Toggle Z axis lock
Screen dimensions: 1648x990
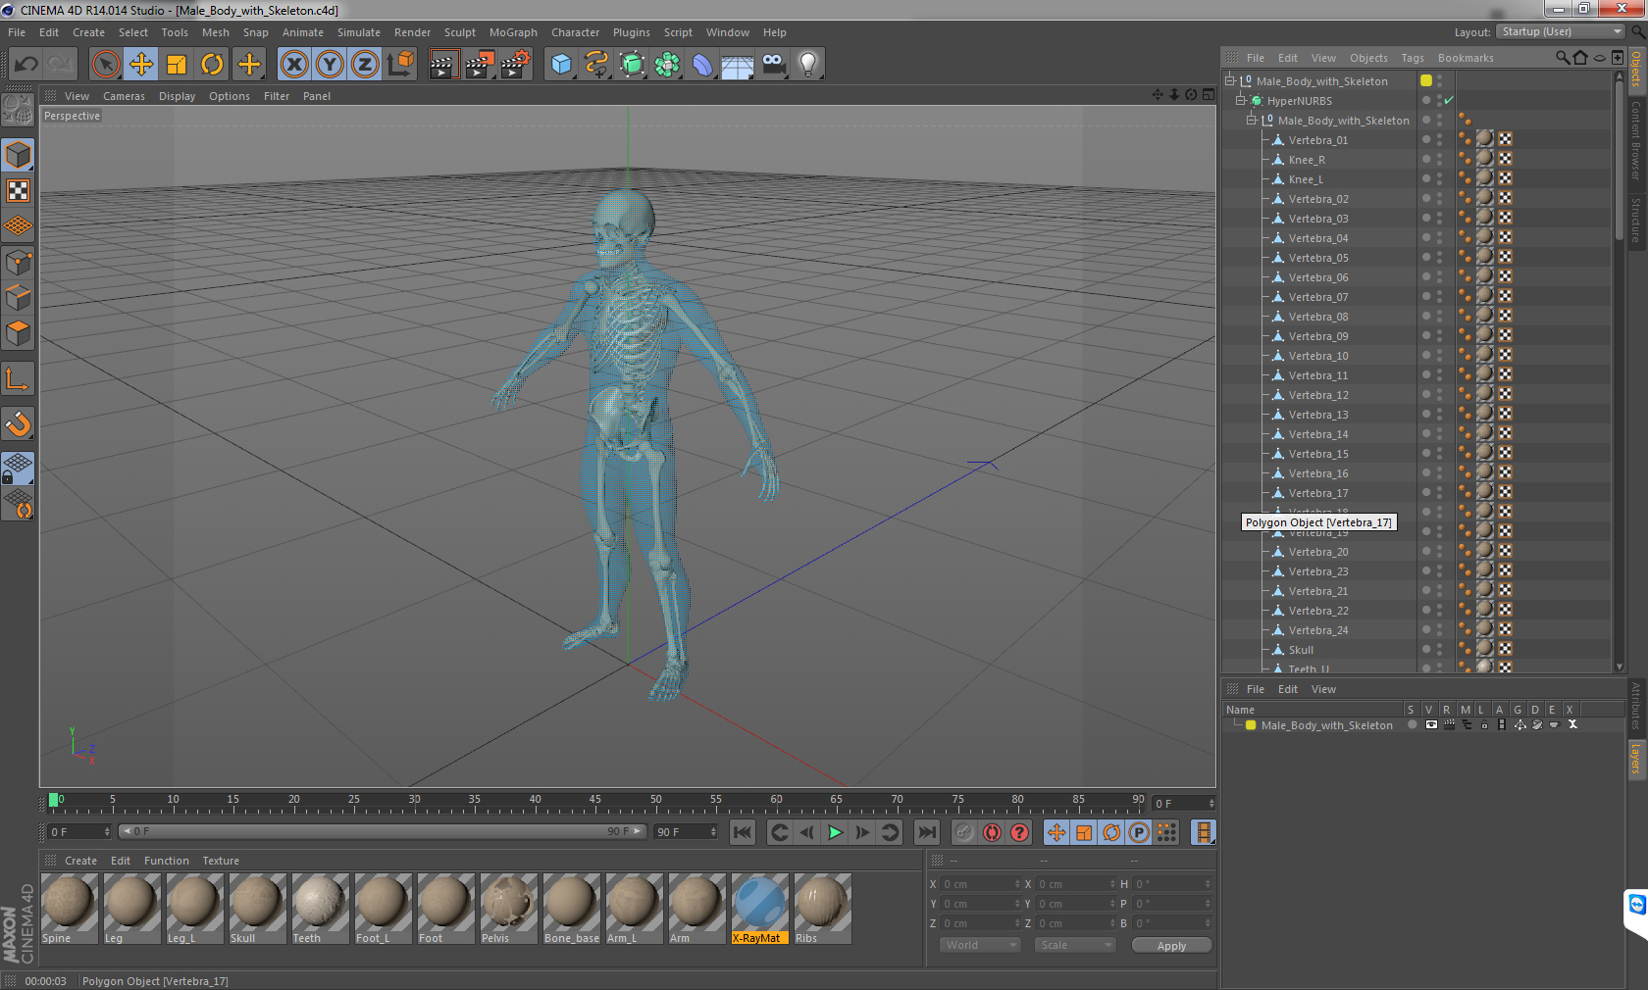pos(365,65)
